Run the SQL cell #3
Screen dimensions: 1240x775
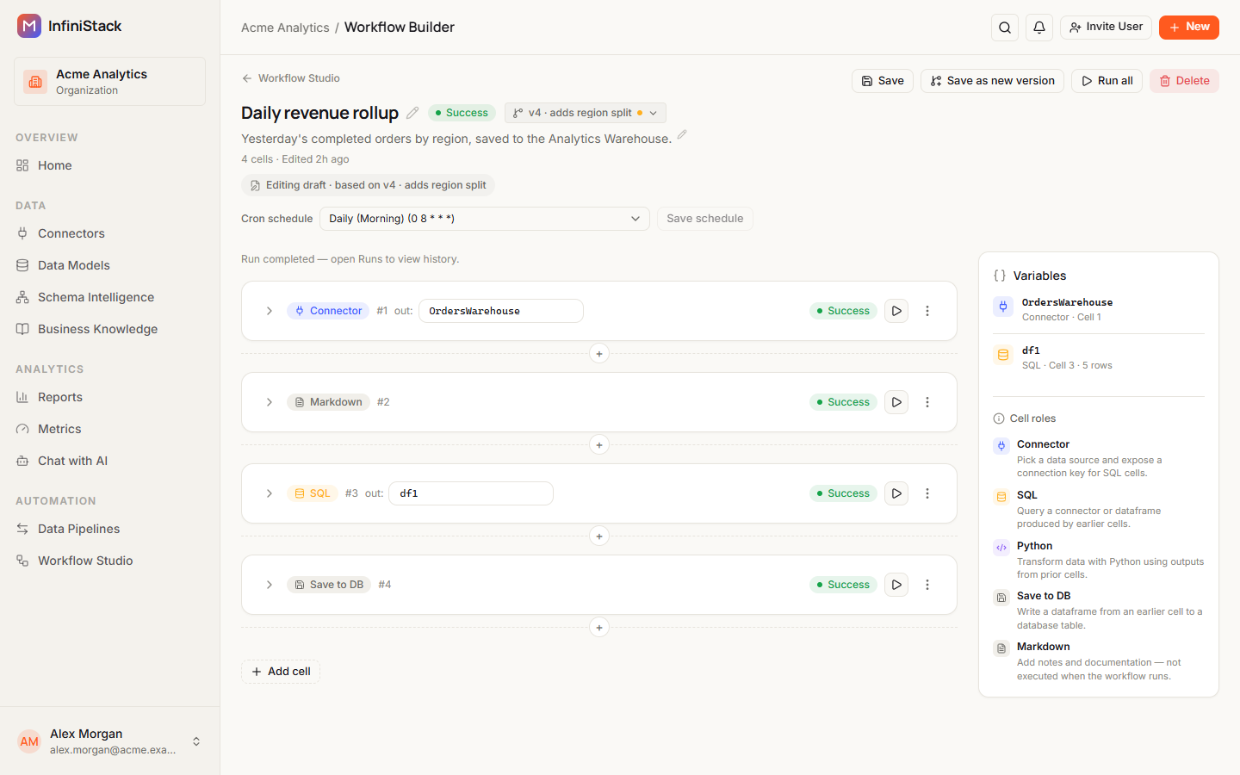(896, 493)
